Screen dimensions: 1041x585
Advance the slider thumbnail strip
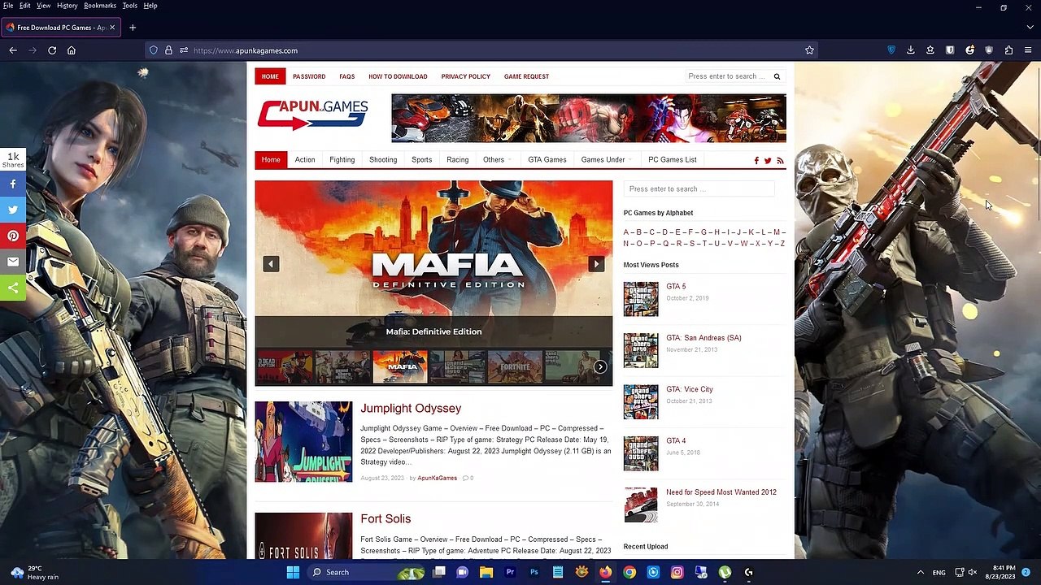[x=600, y=367]
